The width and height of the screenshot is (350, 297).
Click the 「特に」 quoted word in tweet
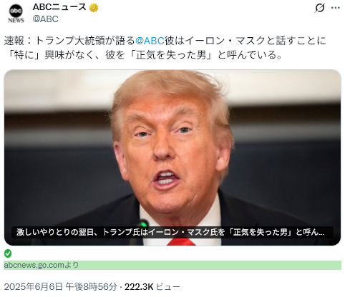pos(24,55)
